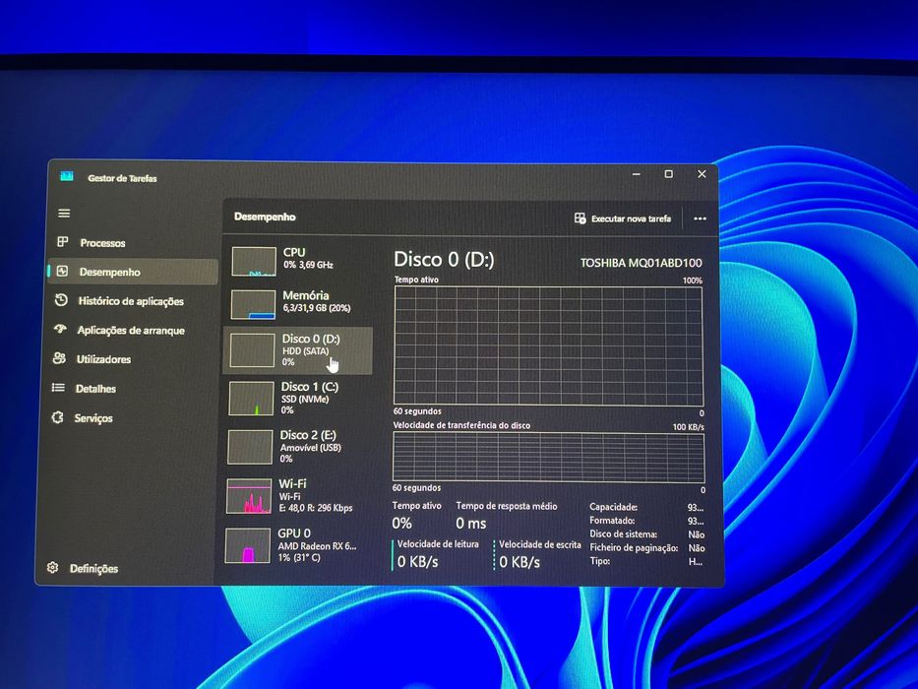Click the Detalhes list icon
918x689 pixels.
pyautogui.click(x=58, y=387)
